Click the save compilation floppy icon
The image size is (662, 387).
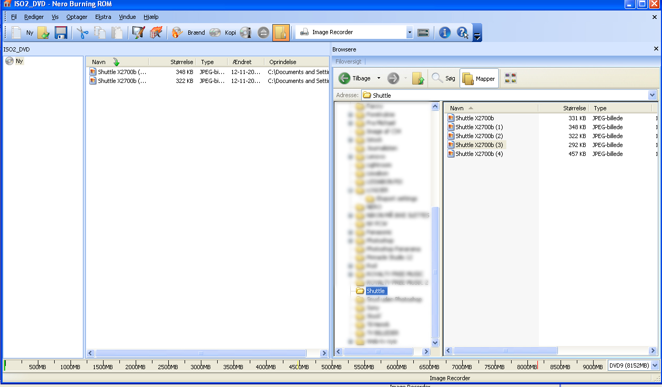point(61,33)
